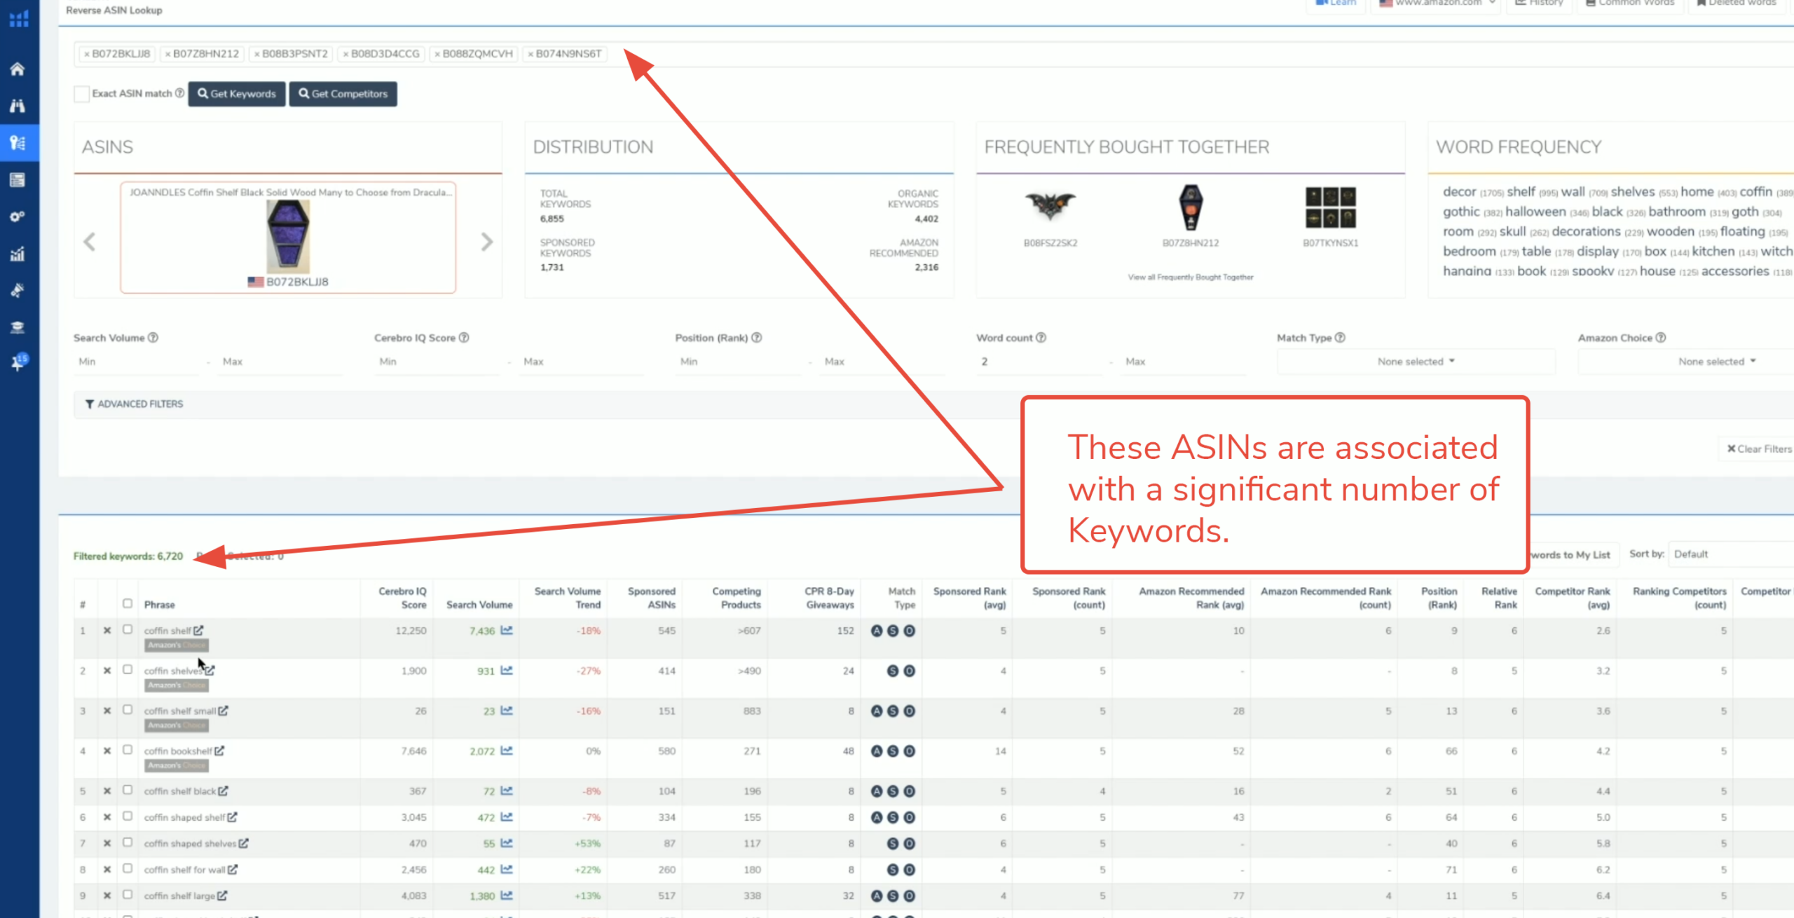Open trend chart icon for coffin shelf
This screenshot has width=1794, height=918.
(x=507, y=631)
